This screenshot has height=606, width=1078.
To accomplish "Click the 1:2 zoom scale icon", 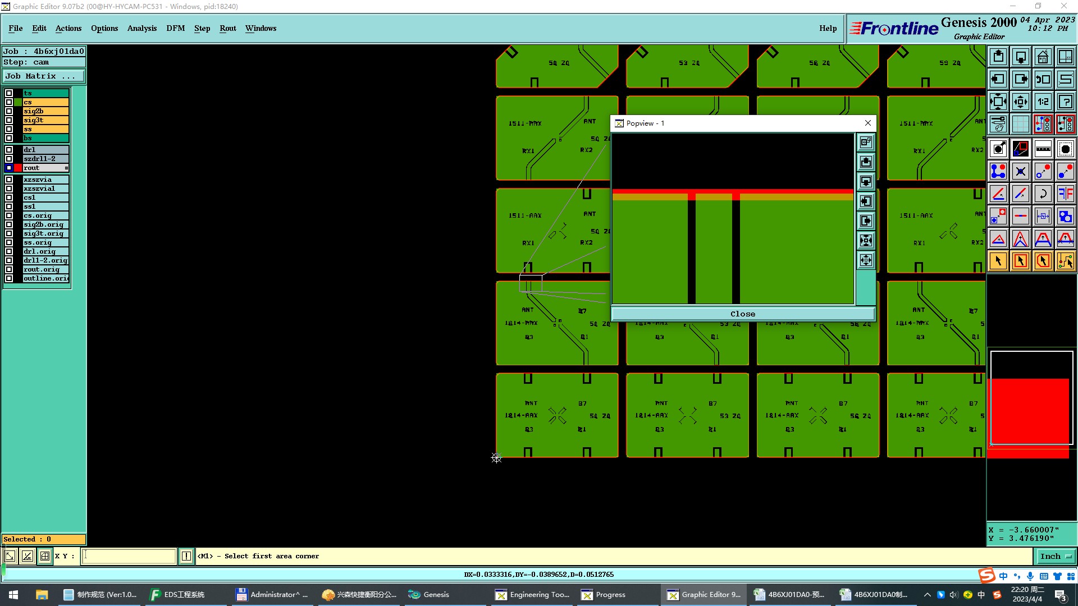I will [x=1043, y=102].
